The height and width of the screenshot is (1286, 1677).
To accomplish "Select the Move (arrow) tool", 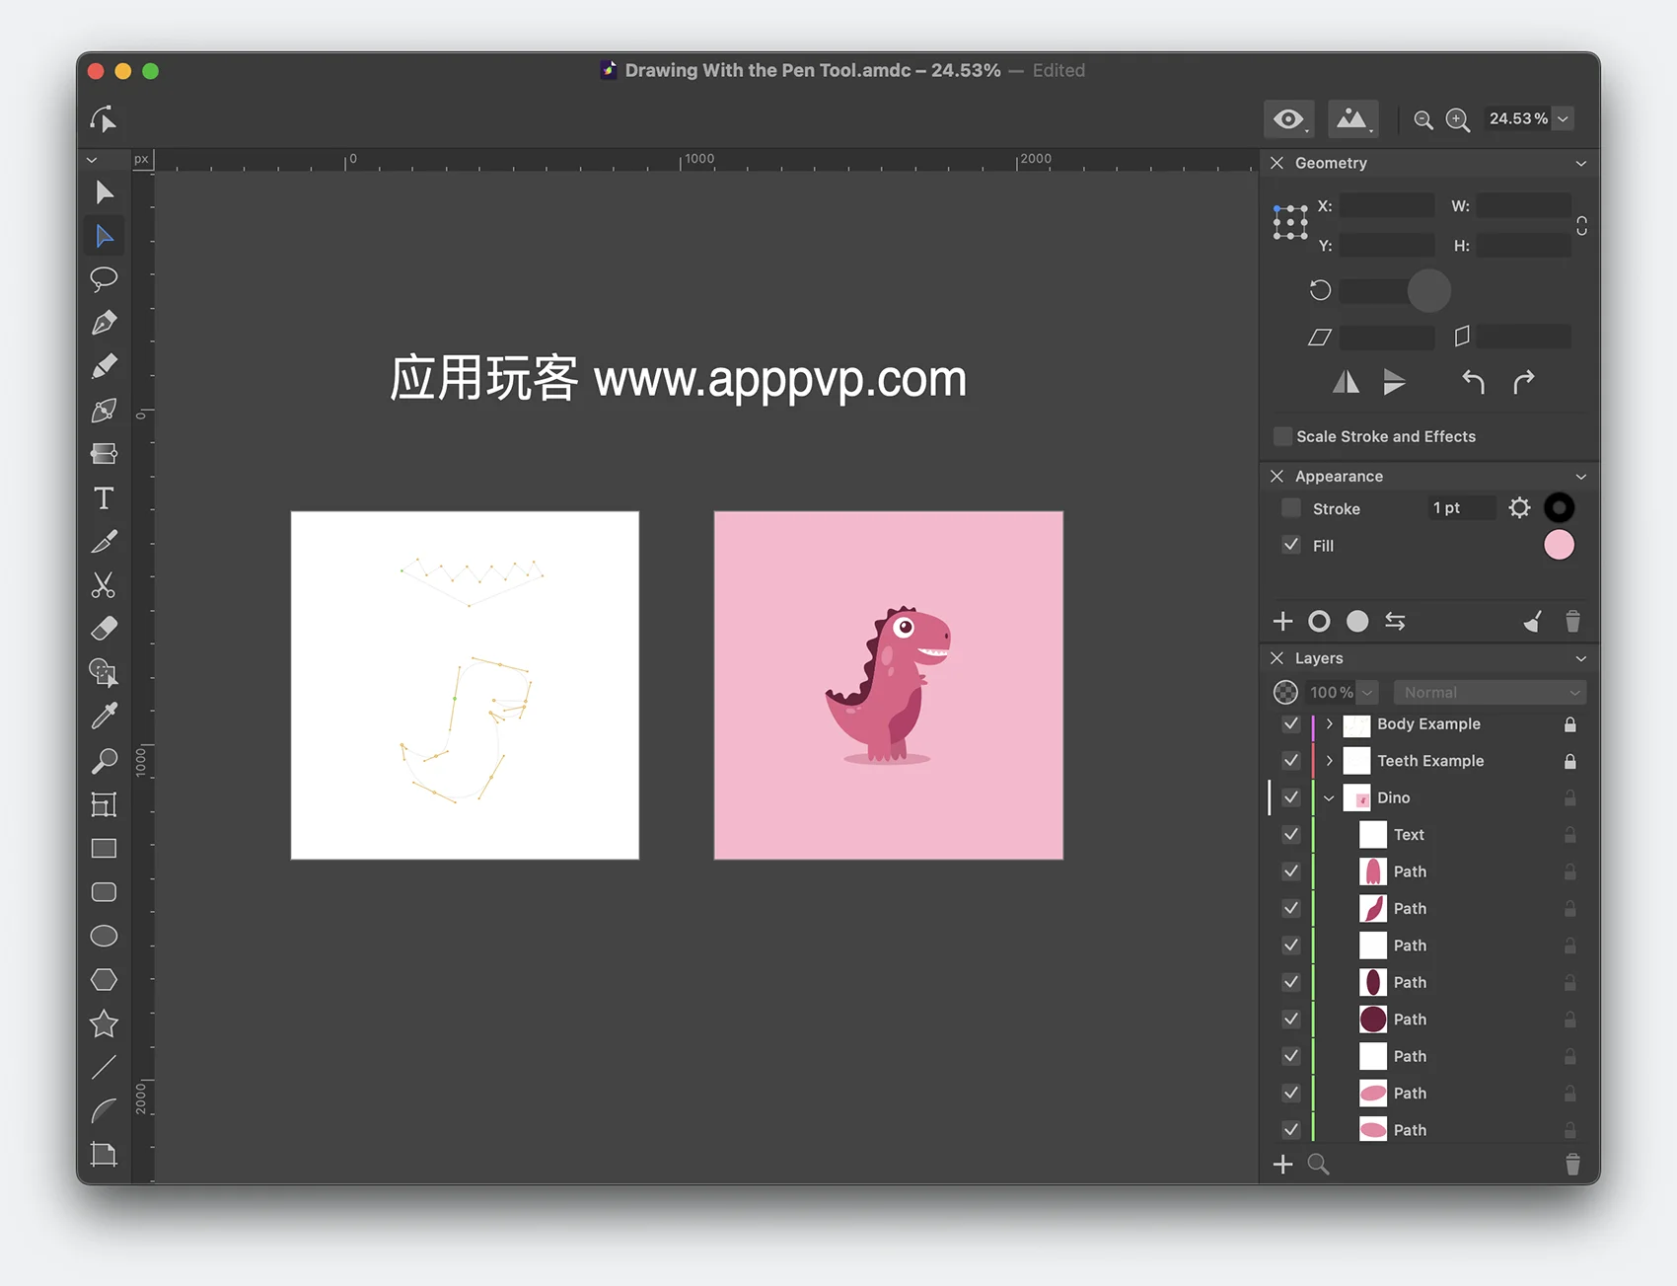I will 104,192.
